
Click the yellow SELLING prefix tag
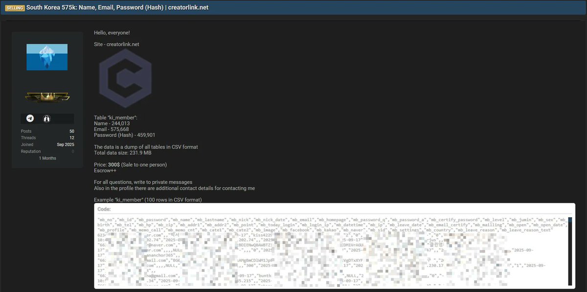[x=15, y=8]
